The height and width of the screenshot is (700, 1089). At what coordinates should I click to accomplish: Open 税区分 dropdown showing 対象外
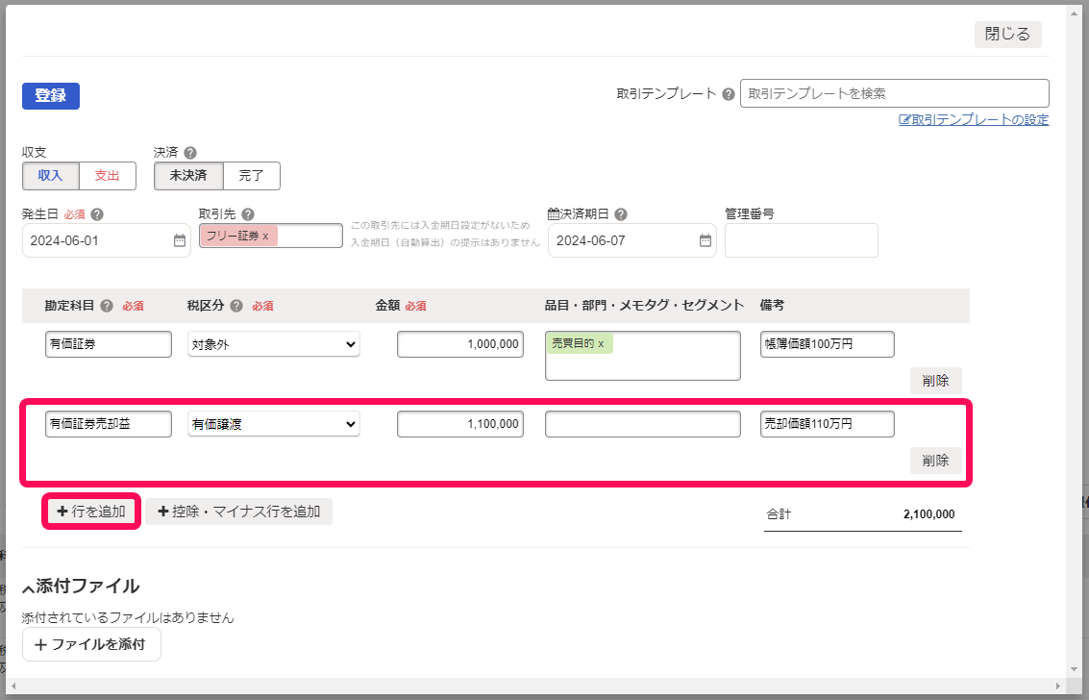coord(274,344)
